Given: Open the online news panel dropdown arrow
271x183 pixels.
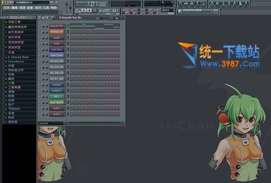Looking at the screenshot, I should point(212,11).
